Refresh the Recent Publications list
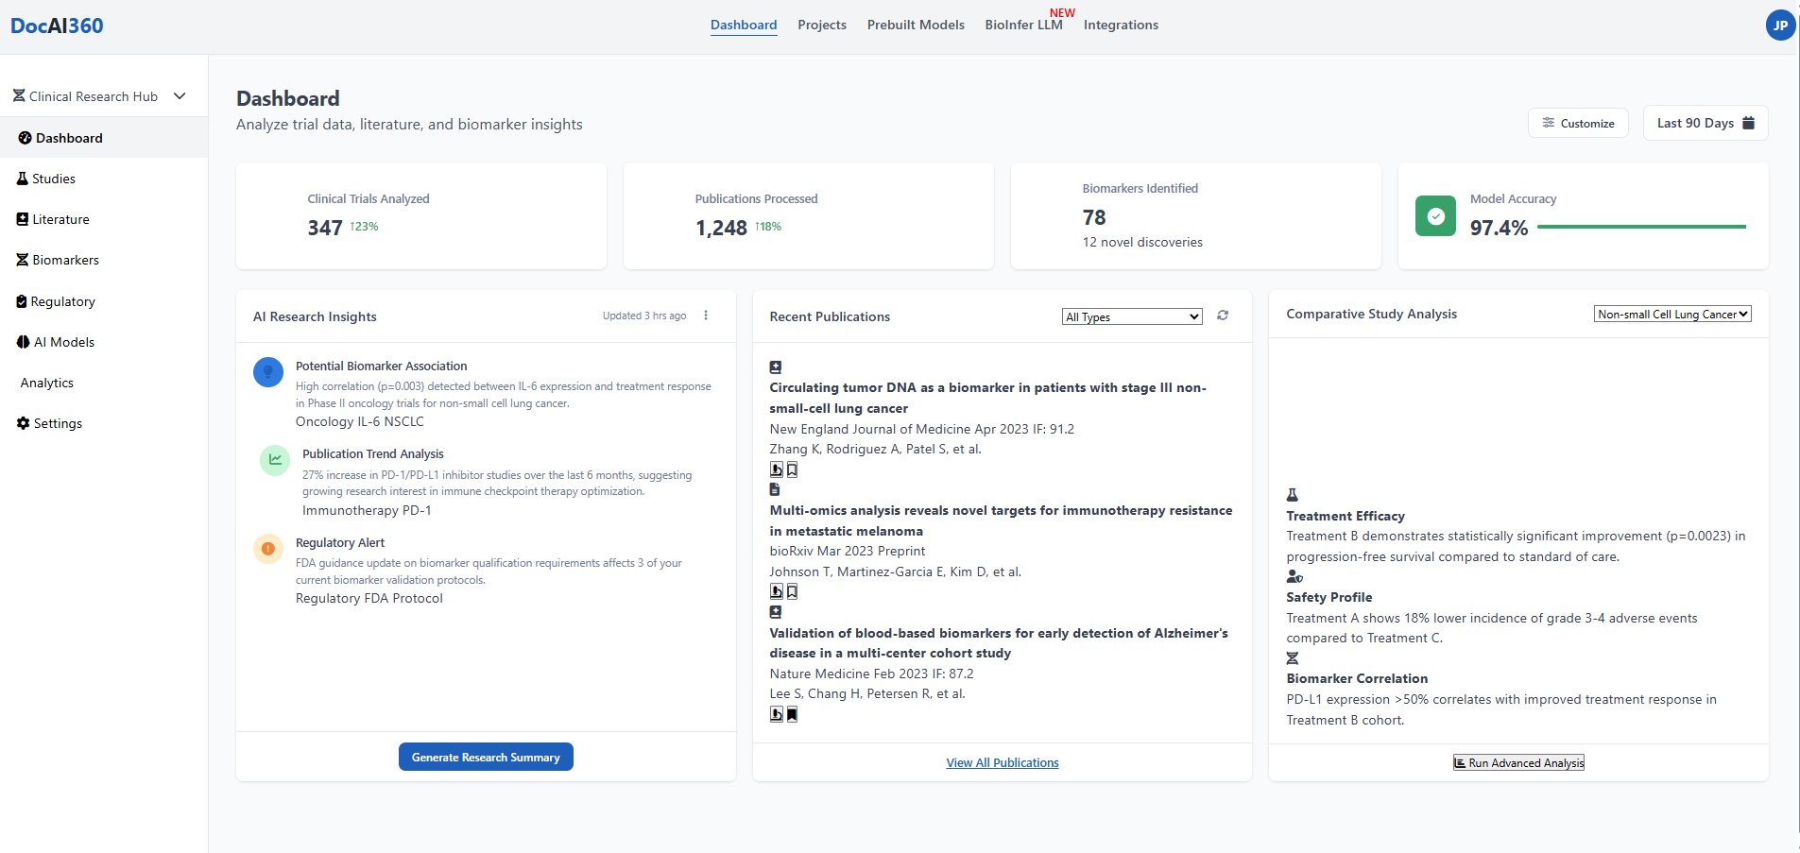This screenshot has width=1800, height=853. coord(1221,316)
